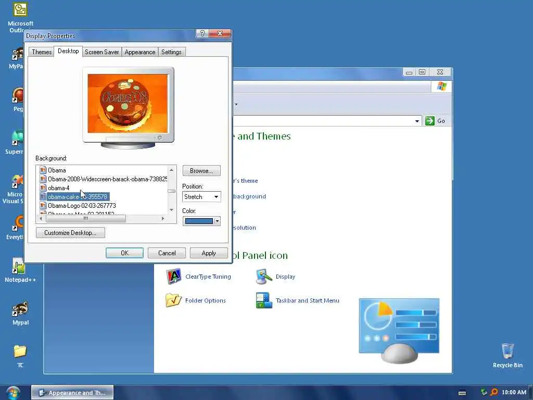
Task: Click horizontal scrollbar right arrow in list
Action: tap(163, 218)
